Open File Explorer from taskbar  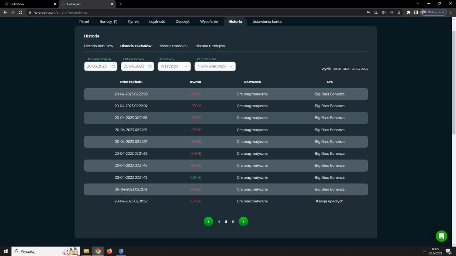click(x=86, y=251)
